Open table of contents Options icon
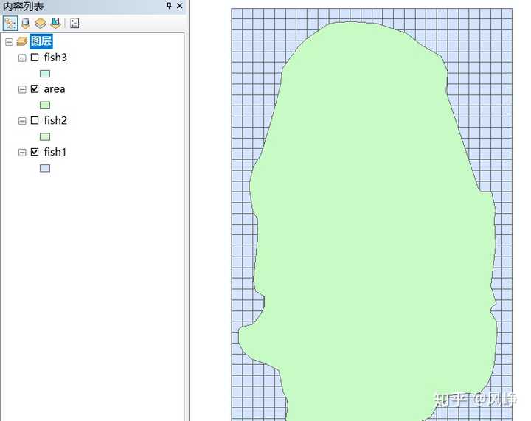 (74, 24)
